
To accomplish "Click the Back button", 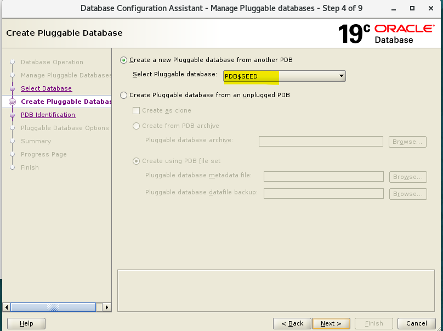I will click(292, 323).
